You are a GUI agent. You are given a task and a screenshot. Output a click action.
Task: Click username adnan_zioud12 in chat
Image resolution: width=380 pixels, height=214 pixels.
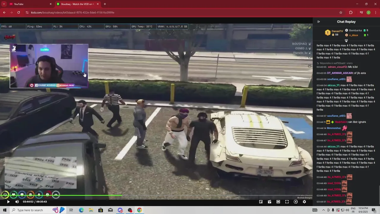[337, 67]
